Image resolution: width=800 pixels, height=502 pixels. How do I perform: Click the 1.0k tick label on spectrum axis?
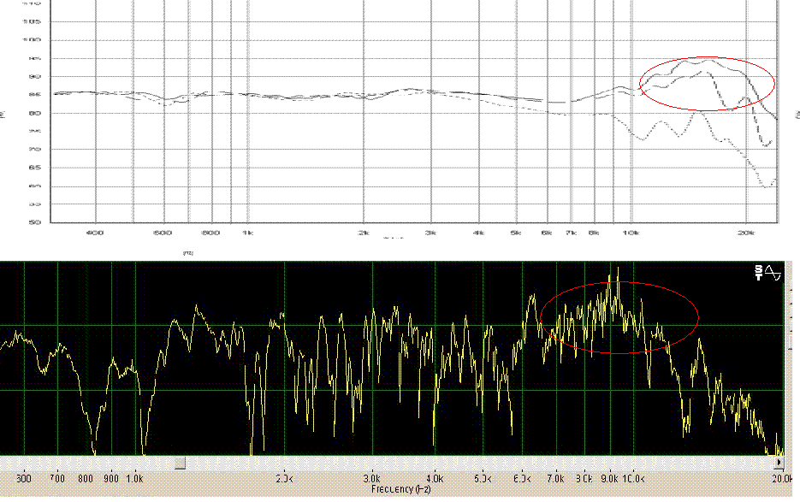pos(135,479)
